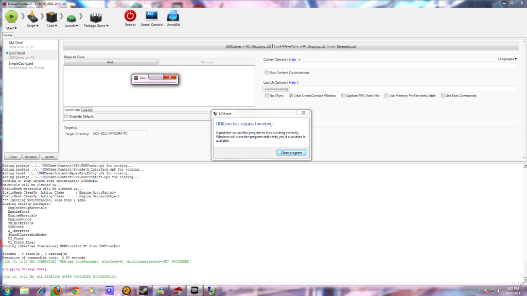The height and width of the screenshot is (296, 527).
Task: Expand the Package Game dropdown
Action: (96, 26)
